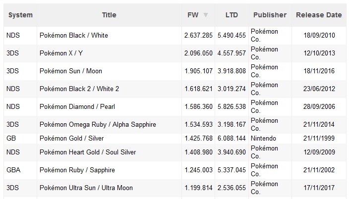
Task: Sort by Publisher column header
Action: [270, 15]
